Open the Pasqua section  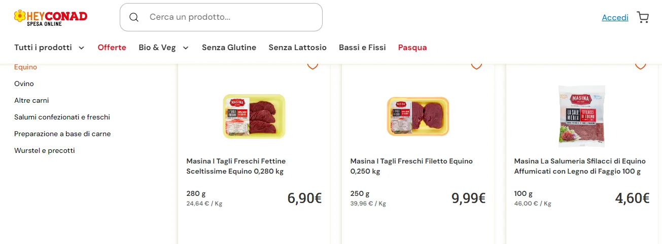click(x=412, y=48)
